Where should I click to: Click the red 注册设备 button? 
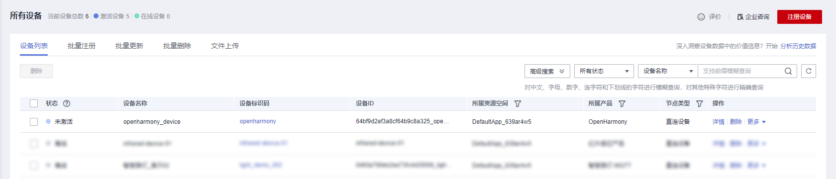click(x=800, y=17)
